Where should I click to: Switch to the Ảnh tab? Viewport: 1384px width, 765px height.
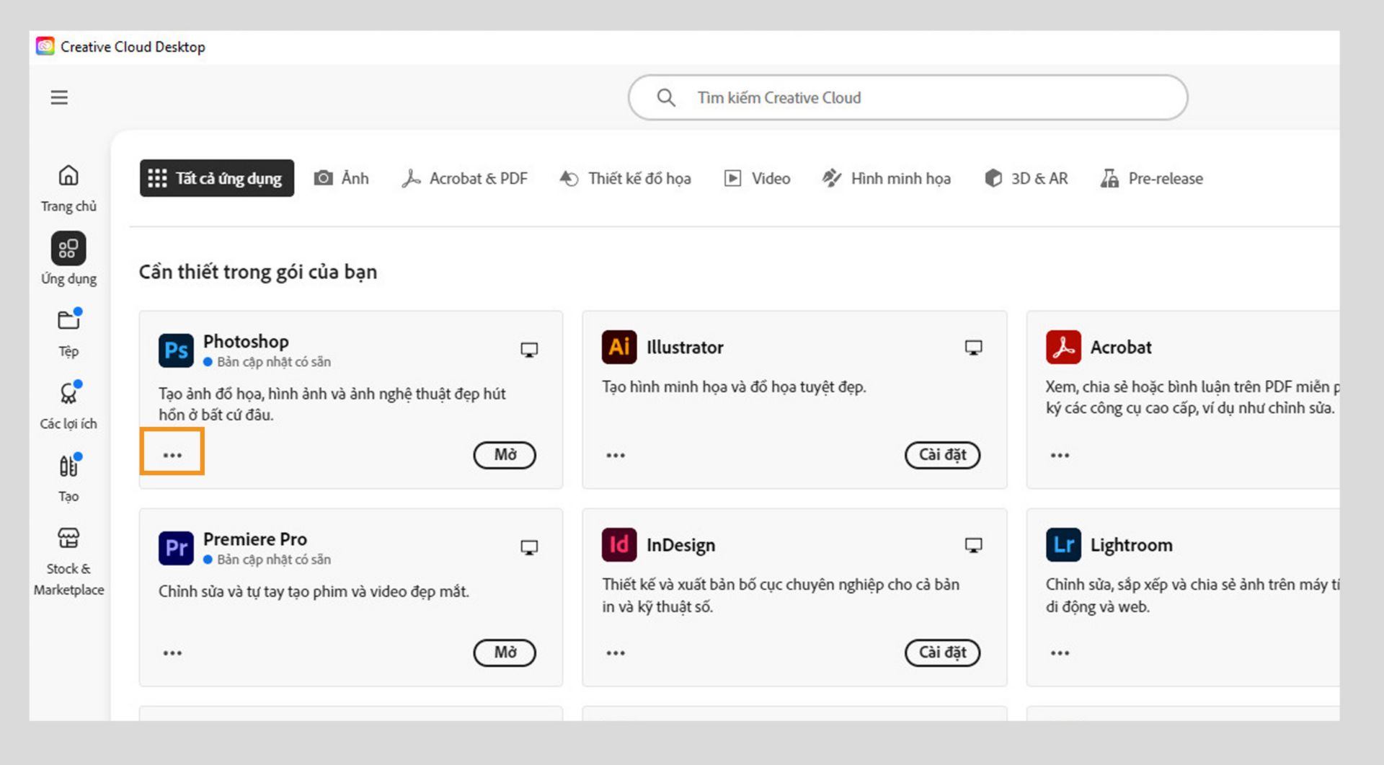(342, 178)
